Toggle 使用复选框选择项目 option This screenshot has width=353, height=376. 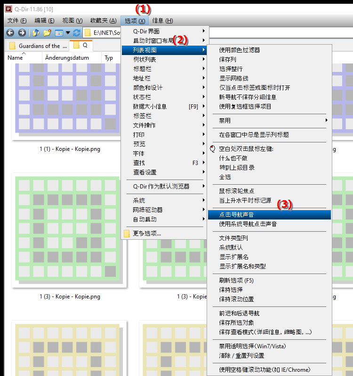[269, 106]
